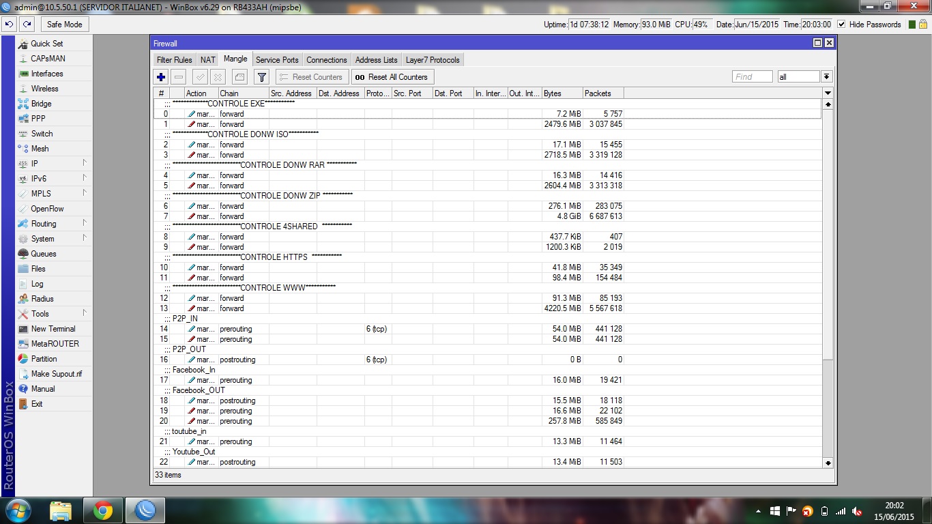Open the 'all' chain filter dropdown
Viewport: 932px width, 524px height.
(x=826, y=77)
